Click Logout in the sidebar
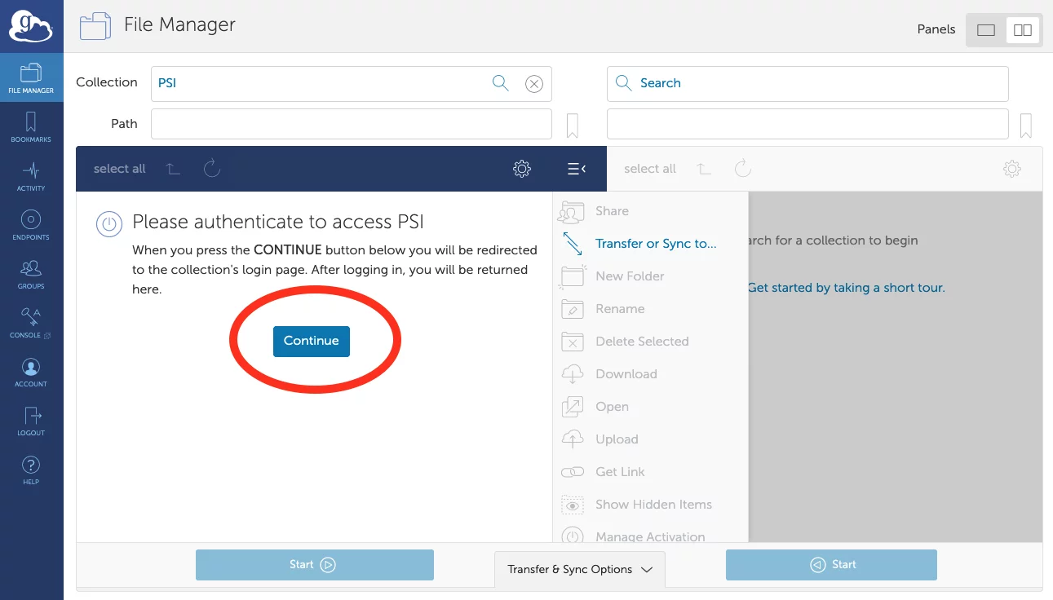The height and width of the screenshot is (600, 1053). click(31, 421)
